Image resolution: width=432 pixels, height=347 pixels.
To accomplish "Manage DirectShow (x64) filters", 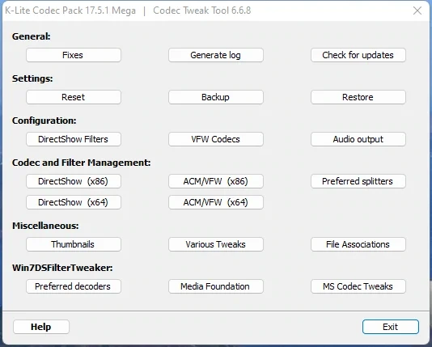I will pos(74,202).
